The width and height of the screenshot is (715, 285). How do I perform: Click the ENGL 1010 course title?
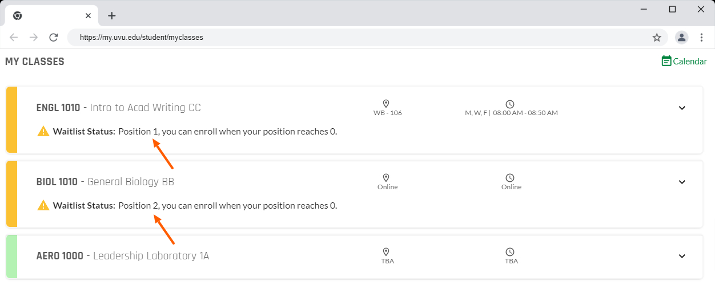118,108
